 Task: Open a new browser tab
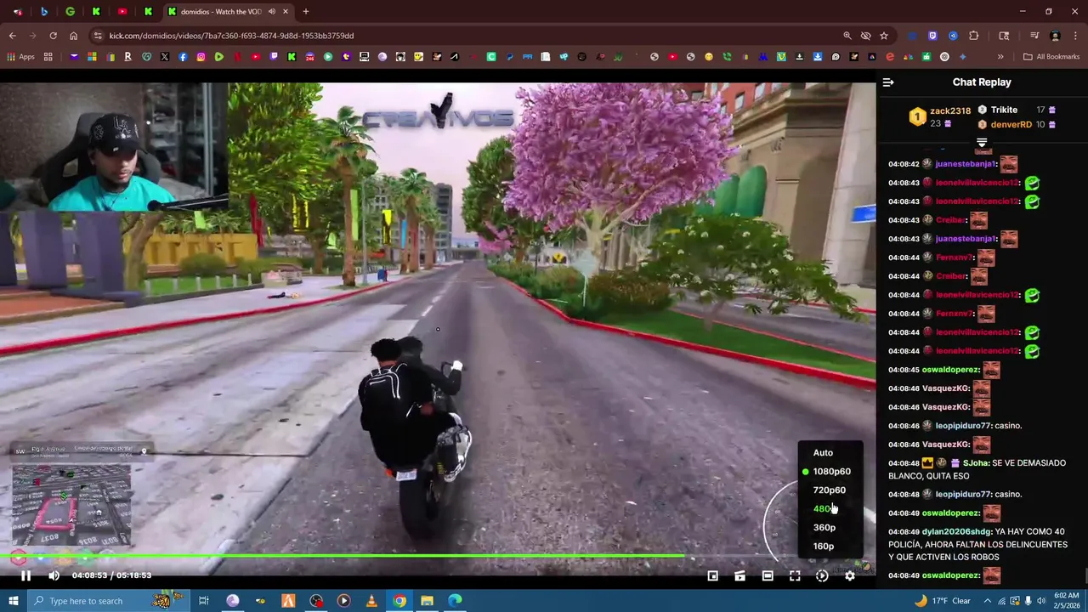[x=305, y=12]
